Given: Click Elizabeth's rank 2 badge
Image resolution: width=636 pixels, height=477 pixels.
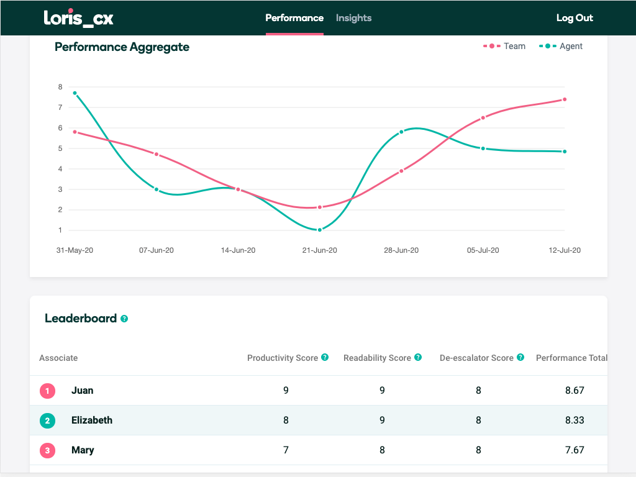Looking at the screenshot, I should [x=48, y=420].
